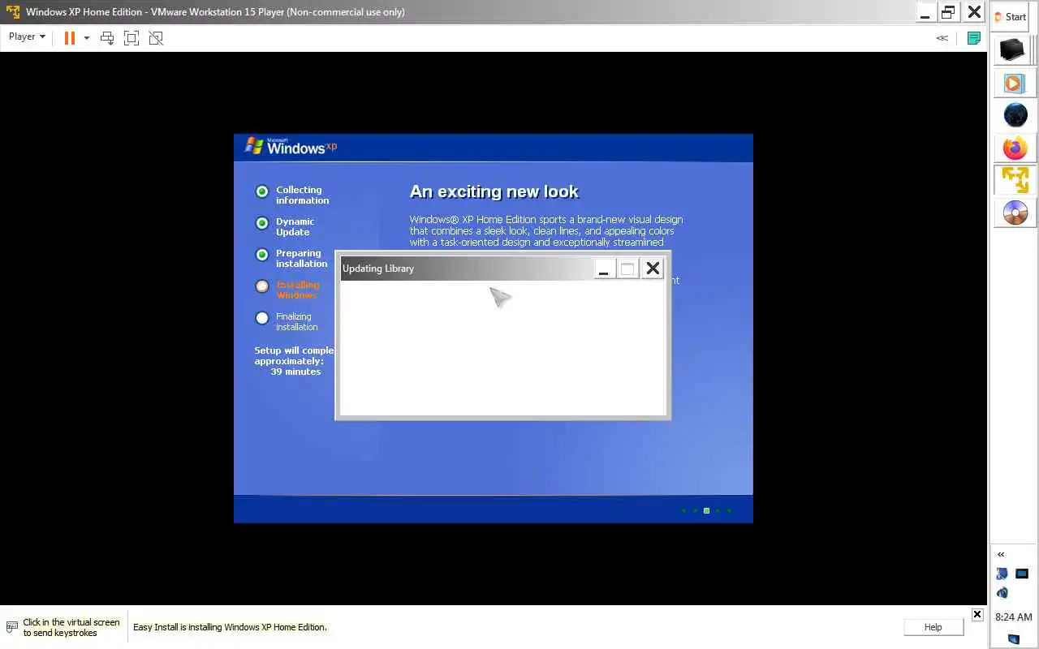This screenshot has height=649, width=1039.
Task: Maximize the Updating Library window
Action: tap(627, 269)
